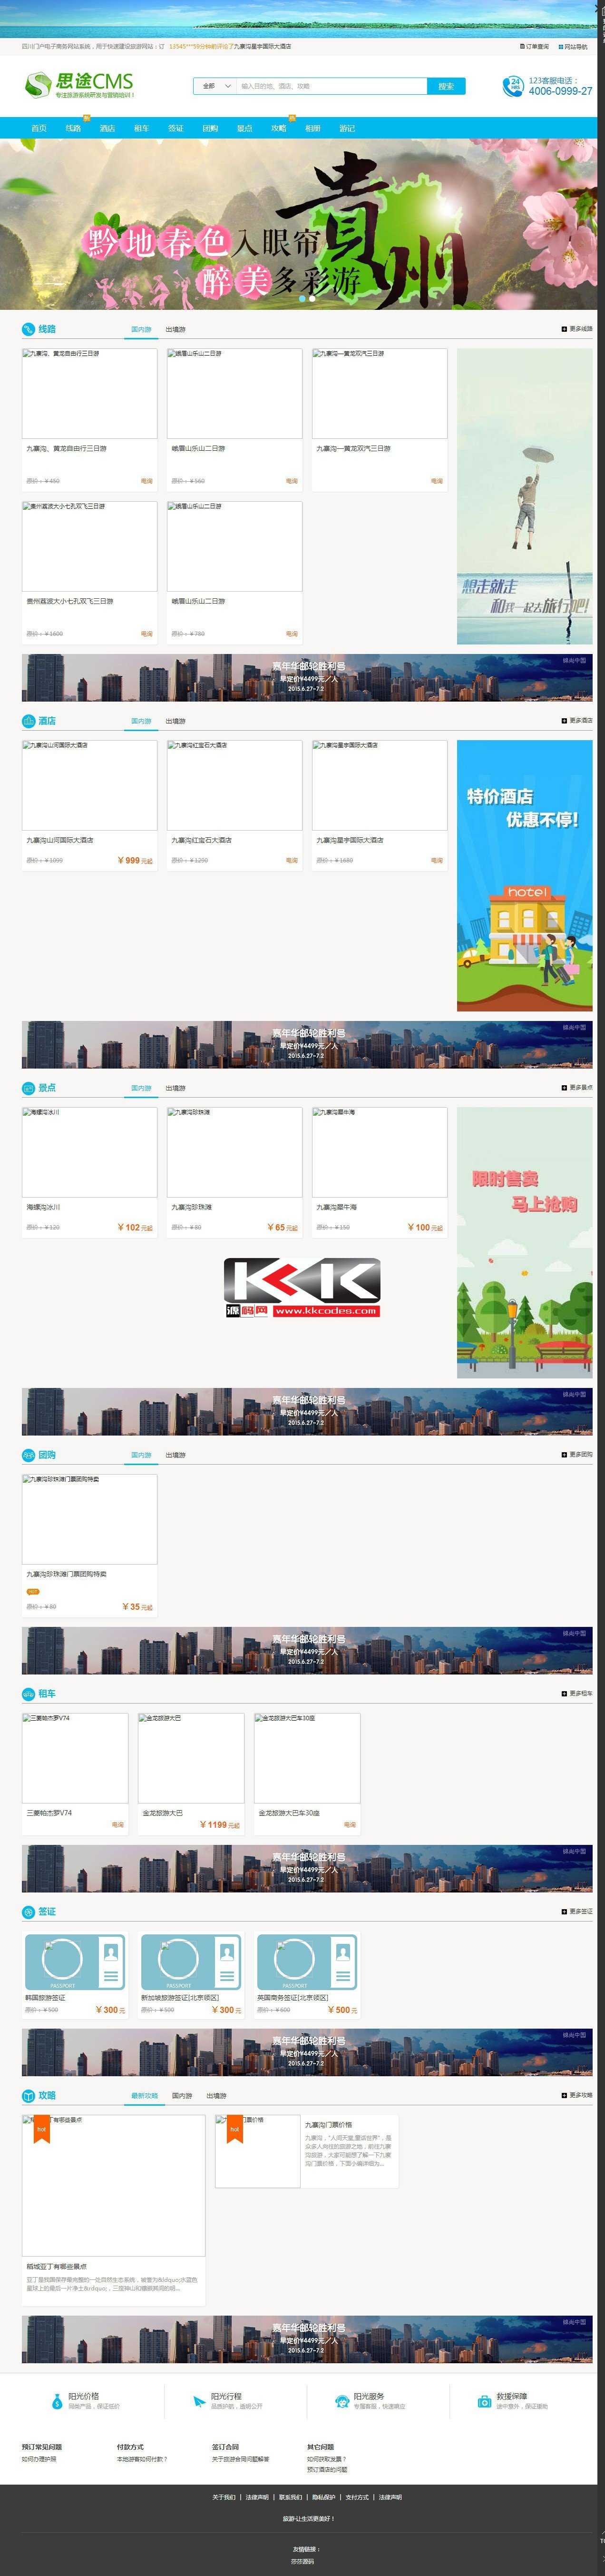Click the 阳光服务 headset icon
Viewport: 605px width, 2576px height.
tap(342, 2401)
